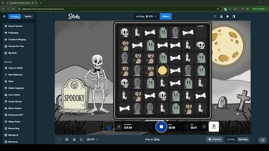Toggle theatre mode icon
This screenshot has height=151, width=269.
click(x=67, y=139)
